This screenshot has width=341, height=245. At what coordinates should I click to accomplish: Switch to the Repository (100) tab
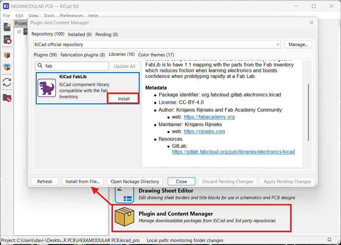48,34
